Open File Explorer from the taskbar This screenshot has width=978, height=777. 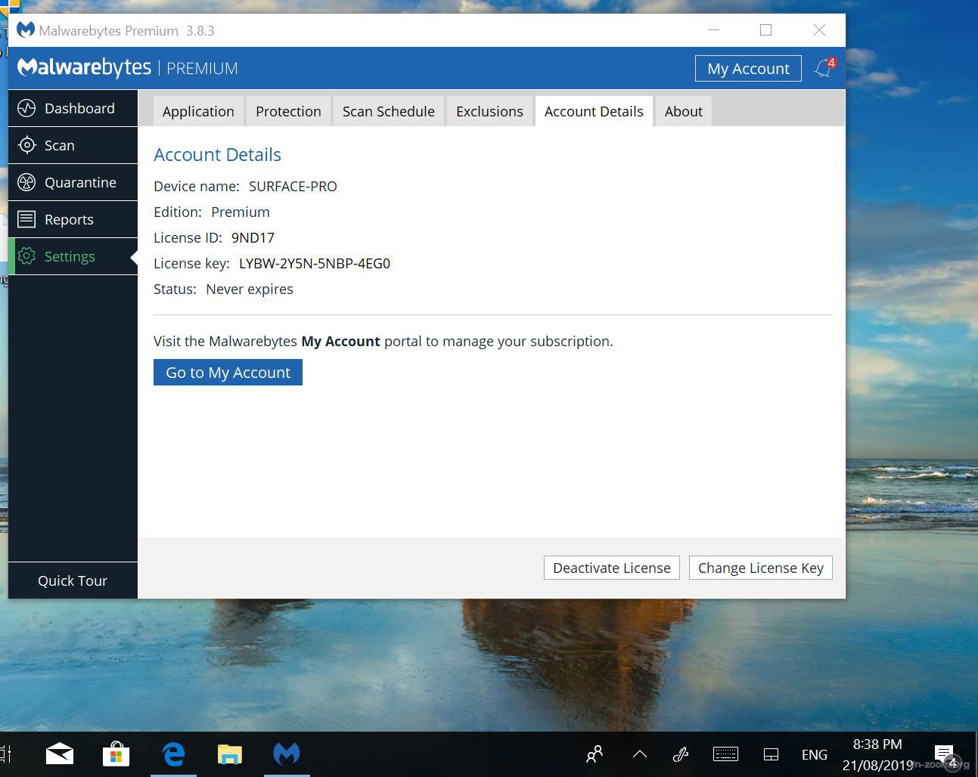(229, 754)
